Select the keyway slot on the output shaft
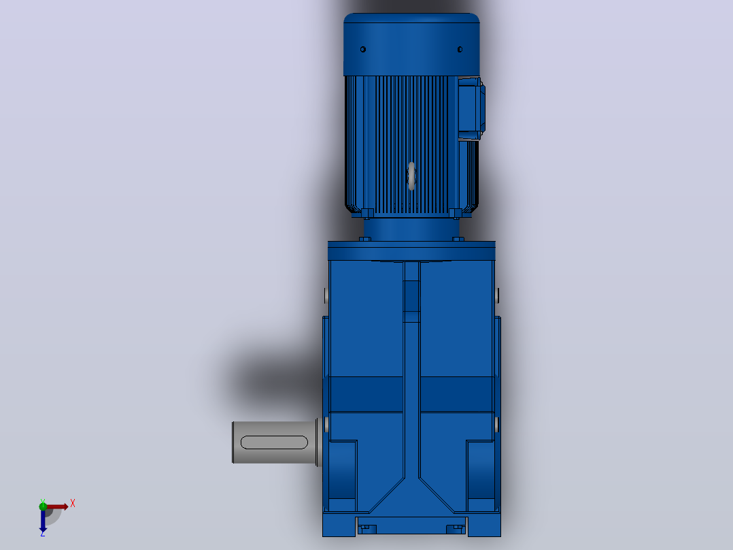The image size is (733, 550). click(274, 442)
